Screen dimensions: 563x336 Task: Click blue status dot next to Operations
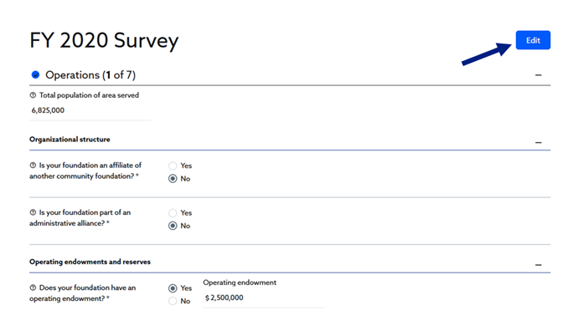tap(35, 74)
